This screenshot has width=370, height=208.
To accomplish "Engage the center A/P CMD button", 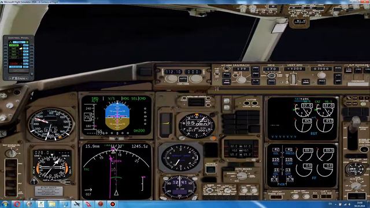I will point(358,70).
